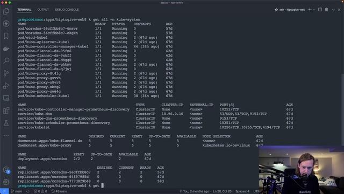Viewport: 344px width, 194px height.
Task: Click the text daemonset.apps/kube-flannel-ds
Action: point(50,141)
